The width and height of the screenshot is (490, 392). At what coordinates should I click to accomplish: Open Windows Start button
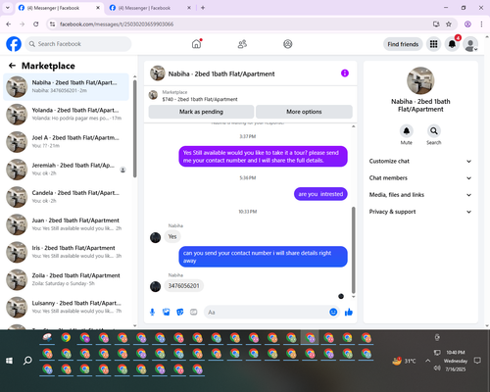coord(9,361)
